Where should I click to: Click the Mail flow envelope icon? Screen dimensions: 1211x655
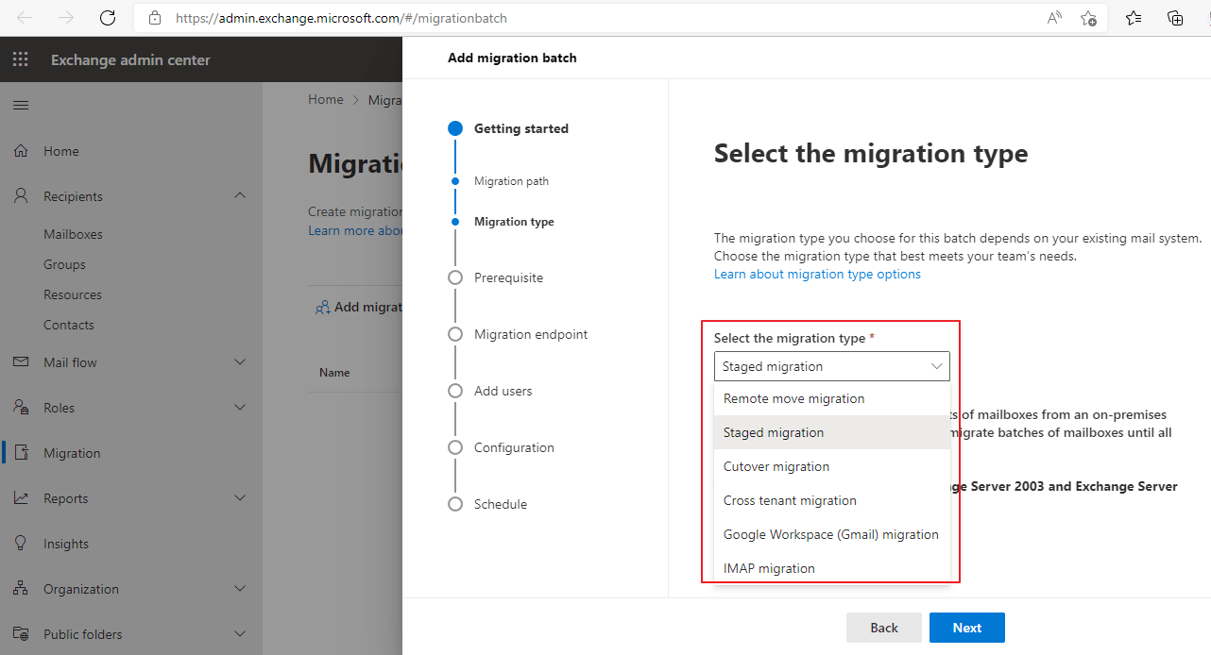point(21,362)
